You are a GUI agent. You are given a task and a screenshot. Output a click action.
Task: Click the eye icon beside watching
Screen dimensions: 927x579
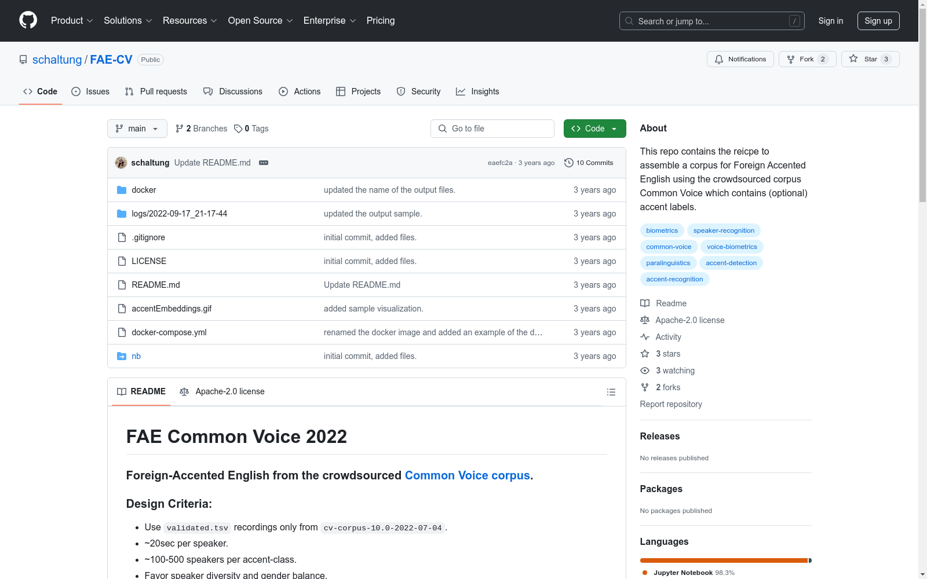pyautogui.click(x=645, y=371)
